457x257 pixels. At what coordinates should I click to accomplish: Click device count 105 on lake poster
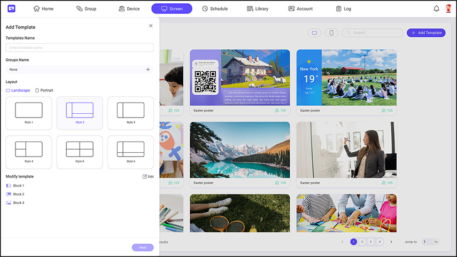pos(281,183)
